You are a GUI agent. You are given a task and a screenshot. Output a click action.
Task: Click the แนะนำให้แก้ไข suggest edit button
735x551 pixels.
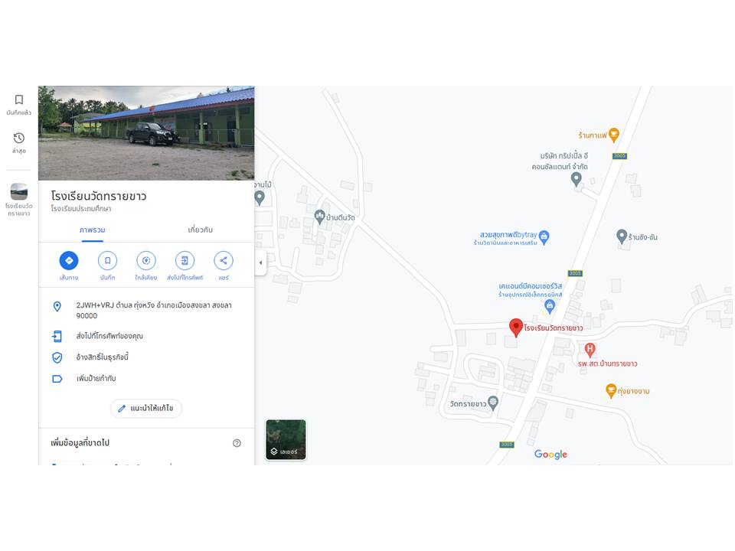click(x=146, y=408)
